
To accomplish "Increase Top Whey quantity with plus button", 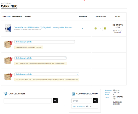I will tap(105, 28).
